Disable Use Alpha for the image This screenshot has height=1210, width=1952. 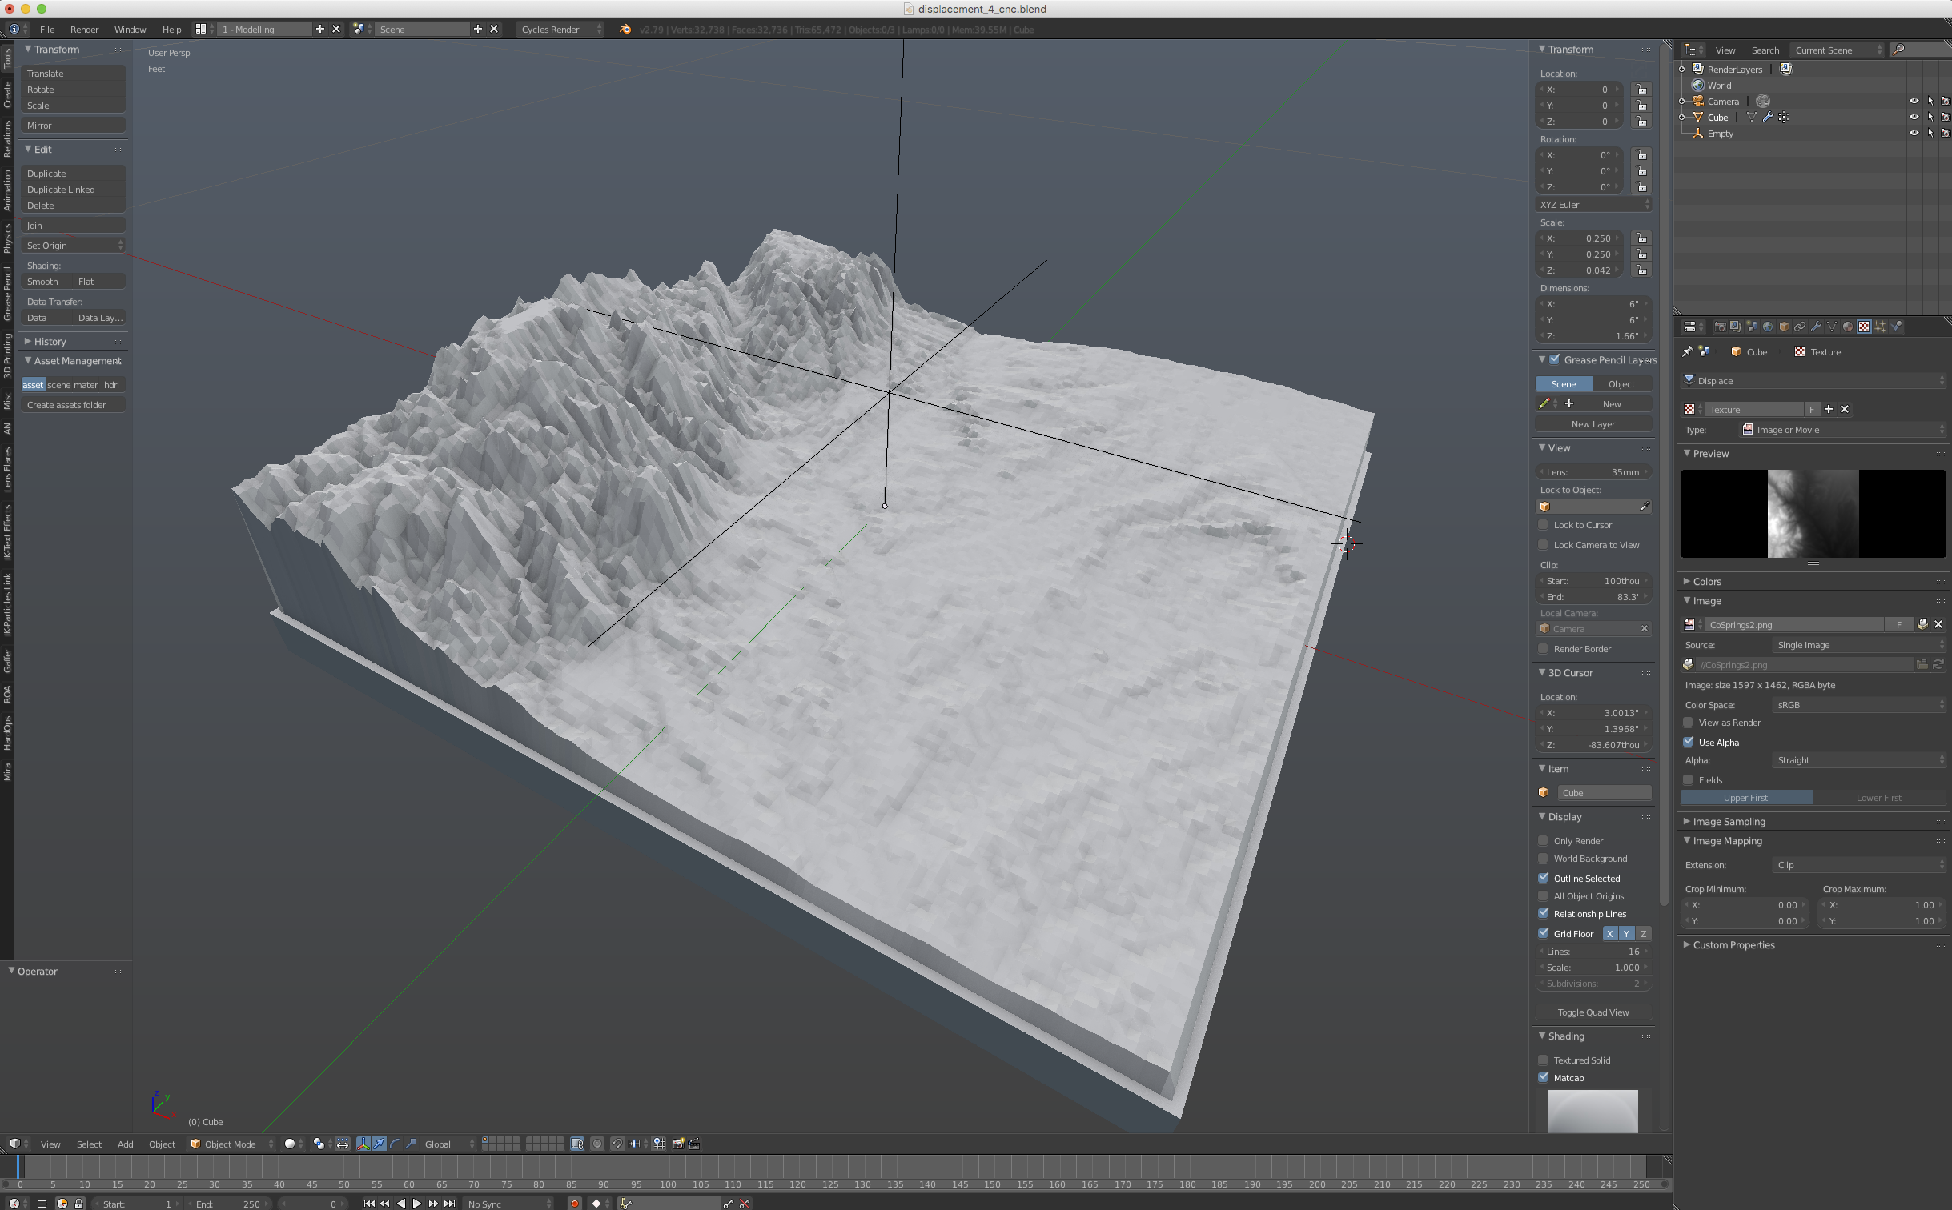(x=1689, y=742)
